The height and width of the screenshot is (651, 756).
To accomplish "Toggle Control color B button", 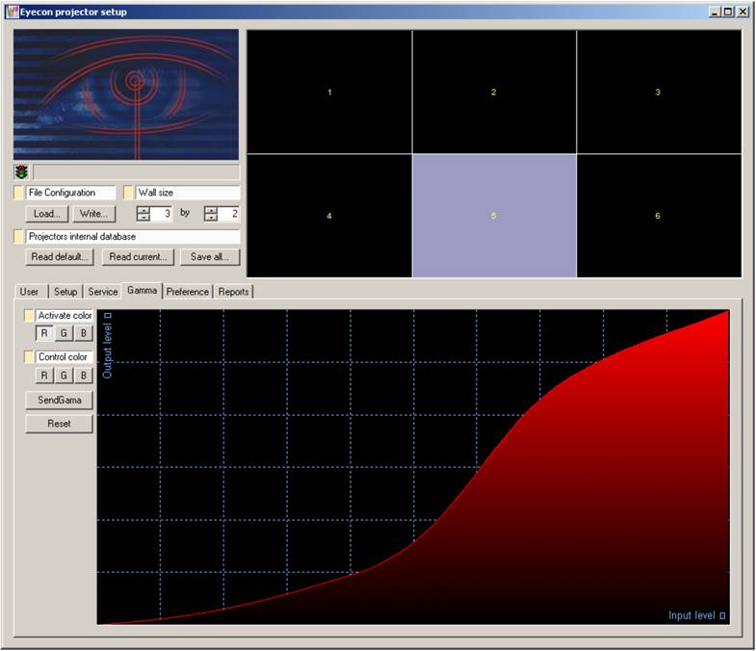I will click(x=84, y=376).
